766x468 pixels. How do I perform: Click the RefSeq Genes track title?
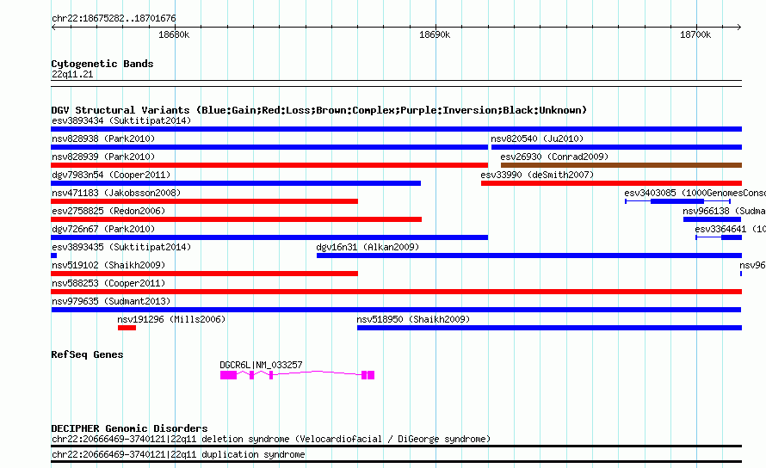pos(87,354)
